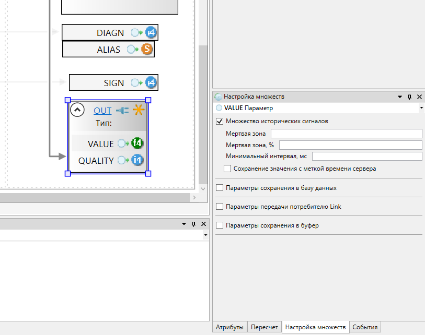Open the VALUE Параметр dropdown

point(421,108)
